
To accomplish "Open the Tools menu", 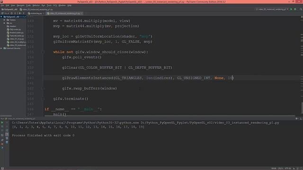I will pos(49,5).
